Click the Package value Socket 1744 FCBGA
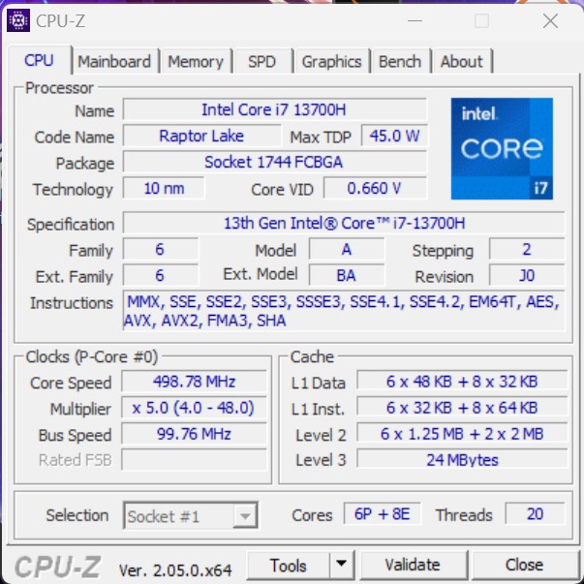This screenshot has width=584, height=584. (x=274, y=162)
